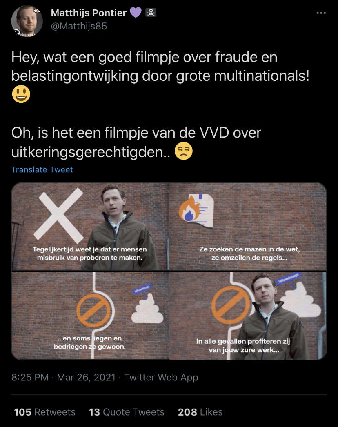
Task: Click the purple heart emoji beside the name
Action: [x=136, y=13]
